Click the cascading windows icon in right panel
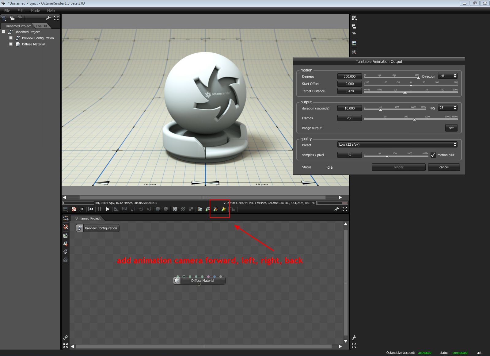The image size is (490, 356). pyautogui.click(x=354, y=26)
